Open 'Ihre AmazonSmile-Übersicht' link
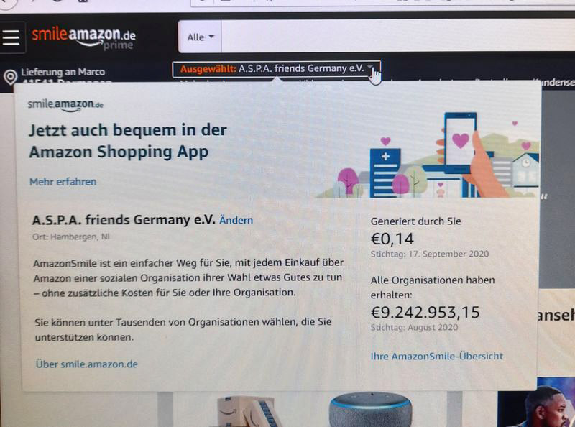 point(437,356)
